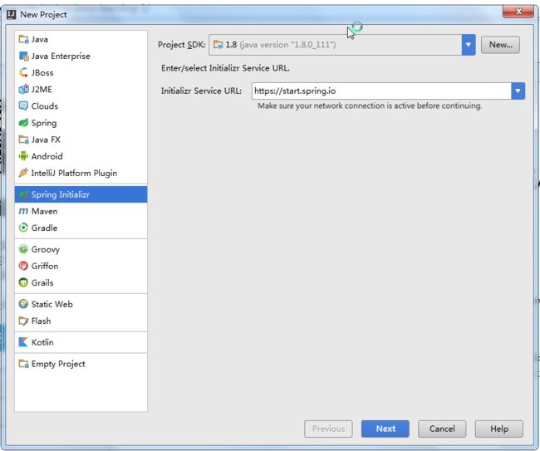Click the Flash folder icon
Screen dimensions: 540x451
tap(23, 321)
